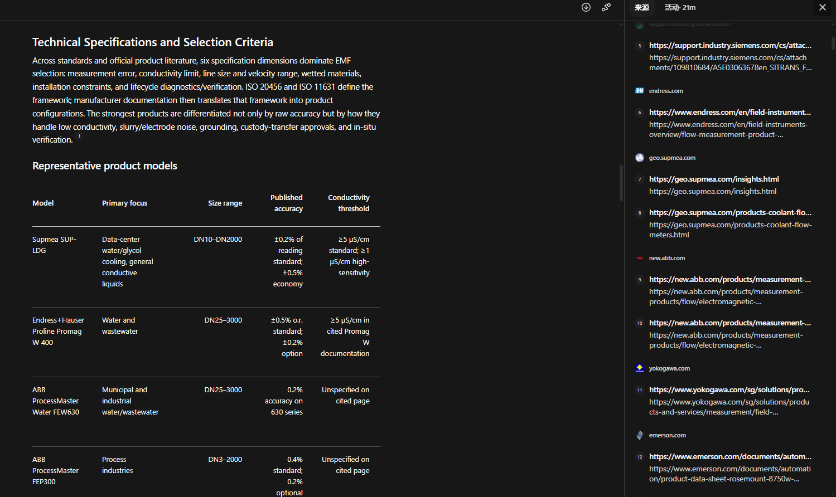Click the 'Primary focus' column header

(x=125, y=203)
